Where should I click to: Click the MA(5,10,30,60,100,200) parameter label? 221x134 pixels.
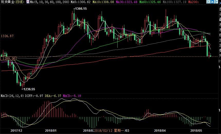pyautogui.click(x=50, y=2)
